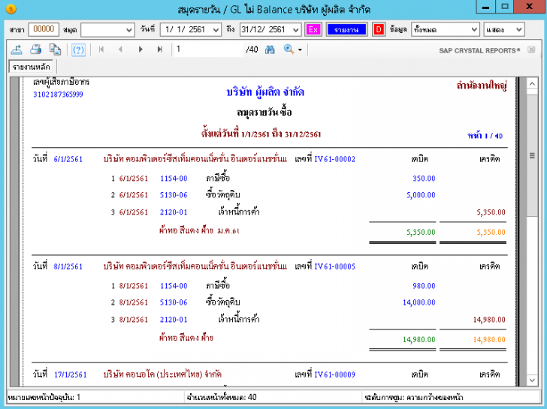The height and width of the screenshot is (409, 547).
Task: Go to the last page arrow
Action: pos(160,50)
